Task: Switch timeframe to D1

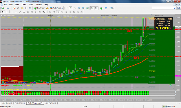Action: pyautogui.click(x=74, y=12)
